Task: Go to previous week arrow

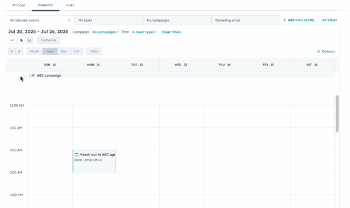Action: (12, 51)
